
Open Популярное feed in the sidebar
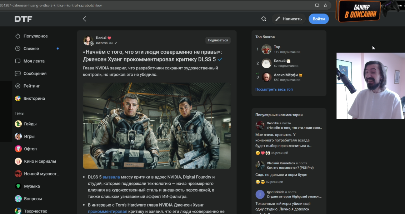click(x=35, y=36)
